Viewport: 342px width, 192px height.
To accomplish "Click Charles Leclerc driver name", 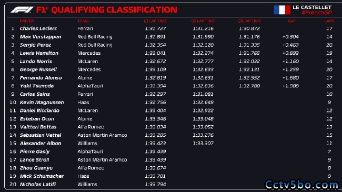I will (38, 28).
